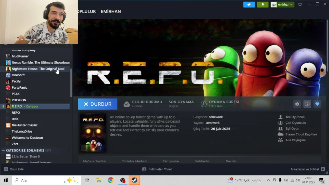Open the R.E.P.O. cover art thumbnail
Image resolution: width=329 pixels, height=185 pixels.
[x=93, y=133]
